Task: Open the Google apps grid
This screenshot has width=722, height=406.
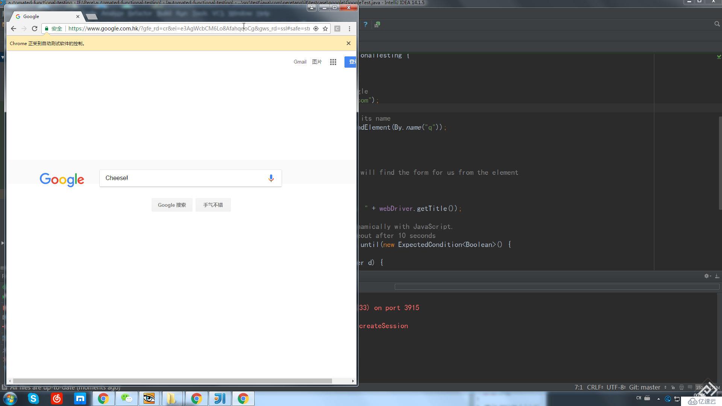Action: tap(333, 62)
